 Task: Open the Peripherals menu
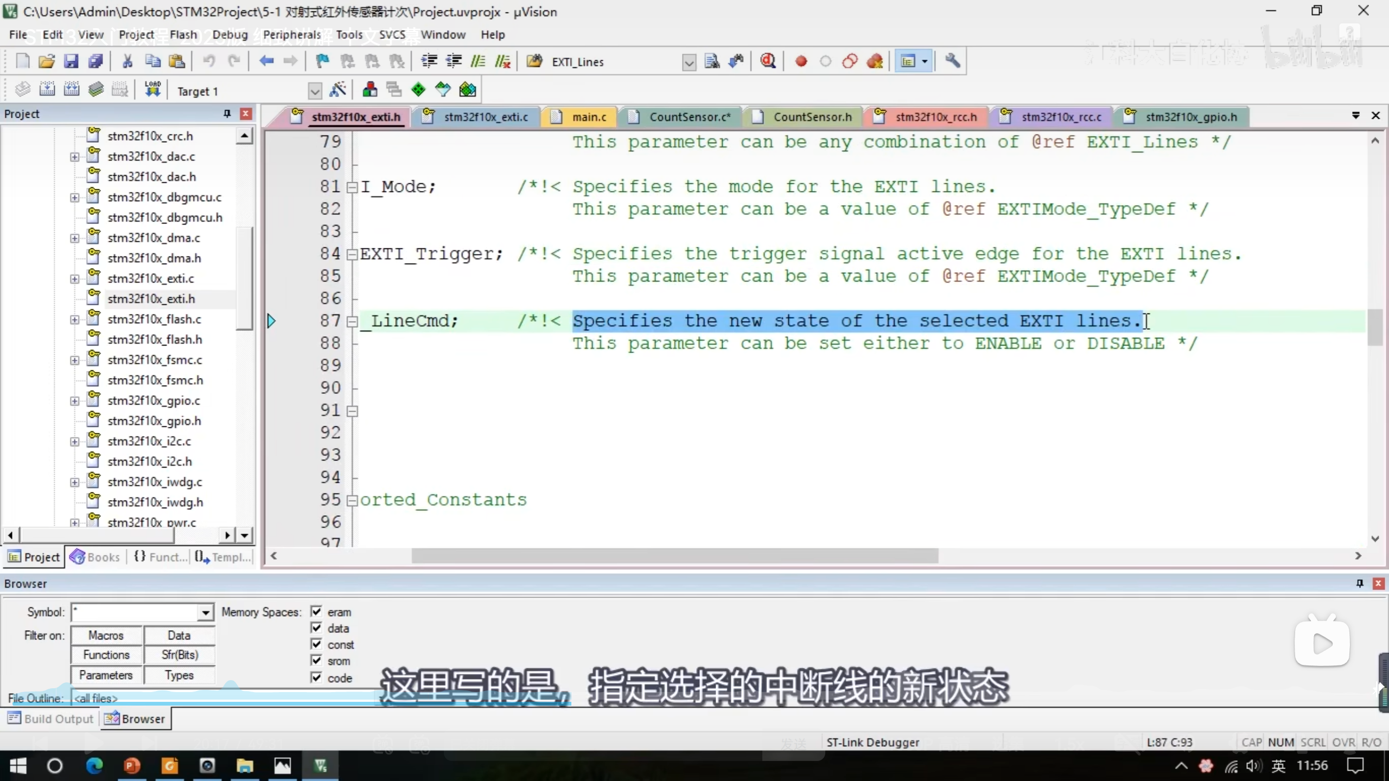click(291, 35)
